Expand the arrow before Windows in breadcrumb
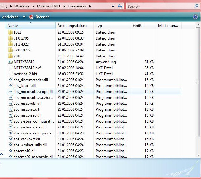 [11, 6]
